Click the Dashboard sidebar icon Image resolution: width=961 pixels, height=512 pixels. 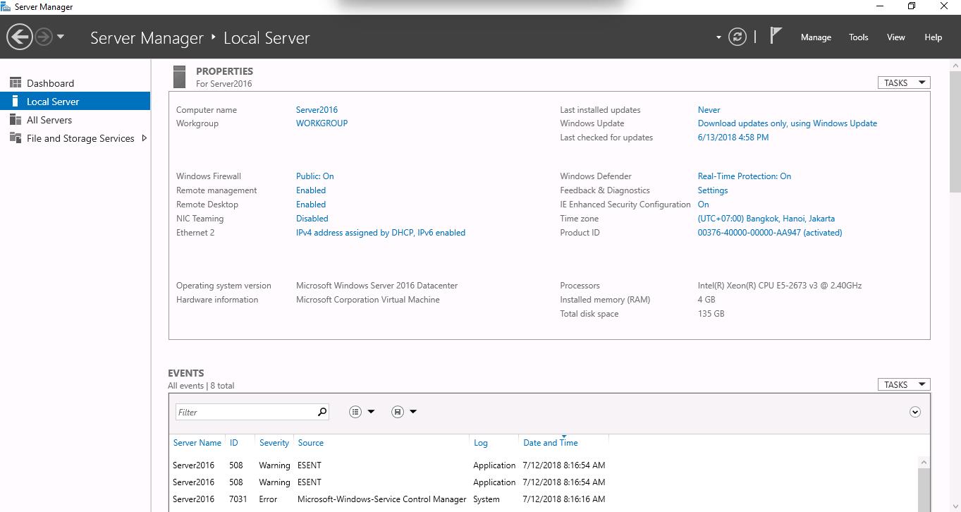pos(16,83)
